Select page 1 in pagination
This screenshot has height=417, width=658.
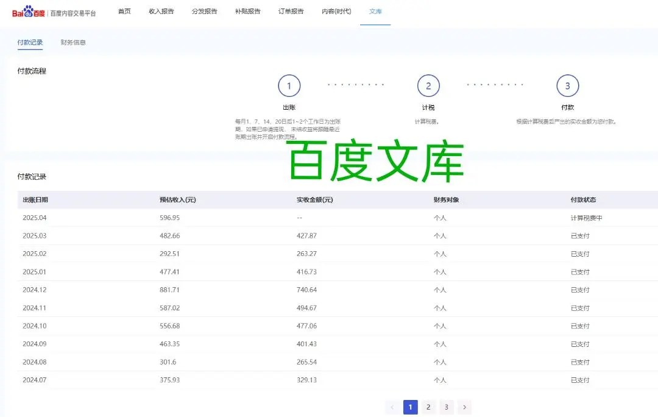411,407
